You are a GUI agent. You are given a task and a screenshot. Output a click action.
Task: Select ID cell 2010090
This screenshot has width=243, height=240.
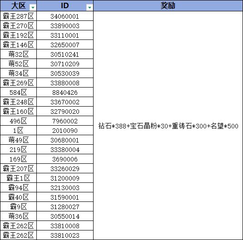coord(65,130)
